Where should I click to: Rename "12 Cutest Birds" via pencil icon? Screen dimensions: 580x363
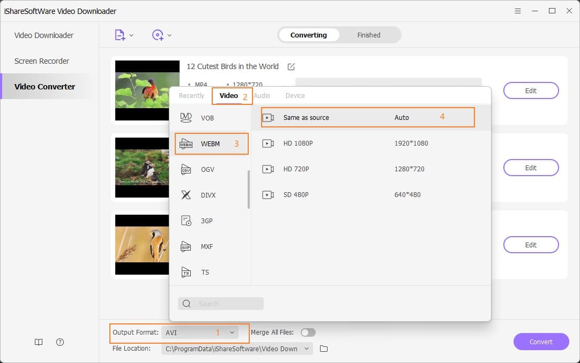(291, 66)
